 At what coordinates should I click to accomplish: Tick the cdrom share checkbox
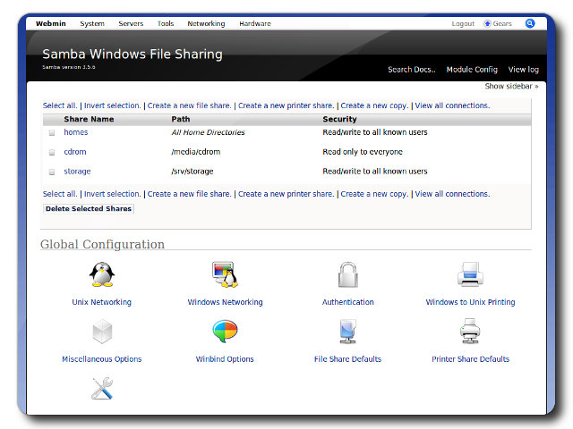tap(52, 153)
